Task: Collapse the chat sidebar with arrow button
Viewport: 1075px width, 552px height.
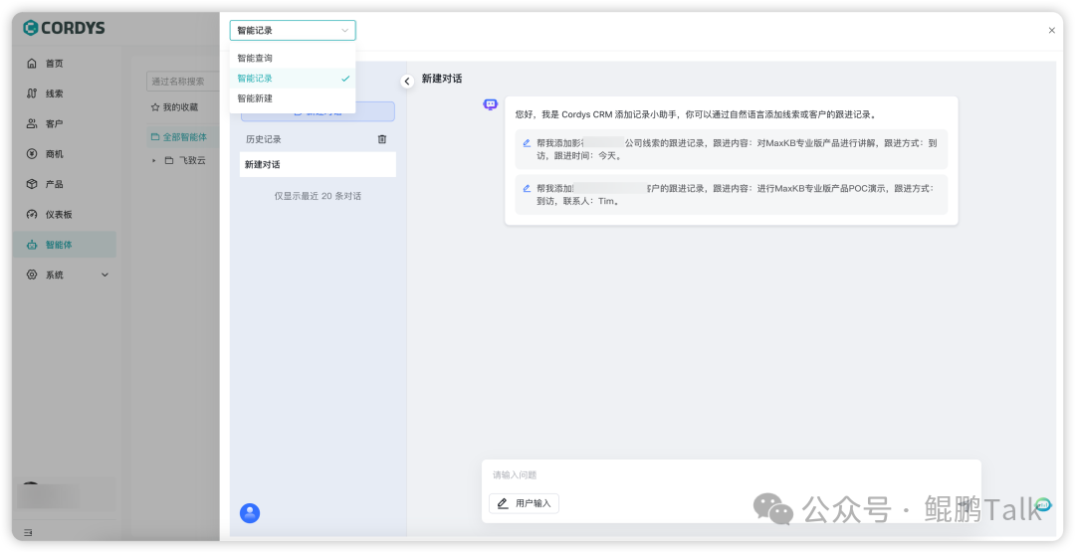Action: (407, 81)
